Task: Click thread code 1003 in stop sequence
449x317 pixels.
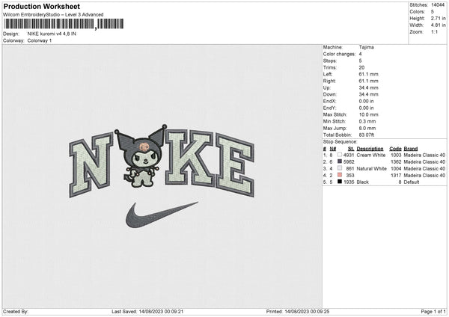Action: 396,155
